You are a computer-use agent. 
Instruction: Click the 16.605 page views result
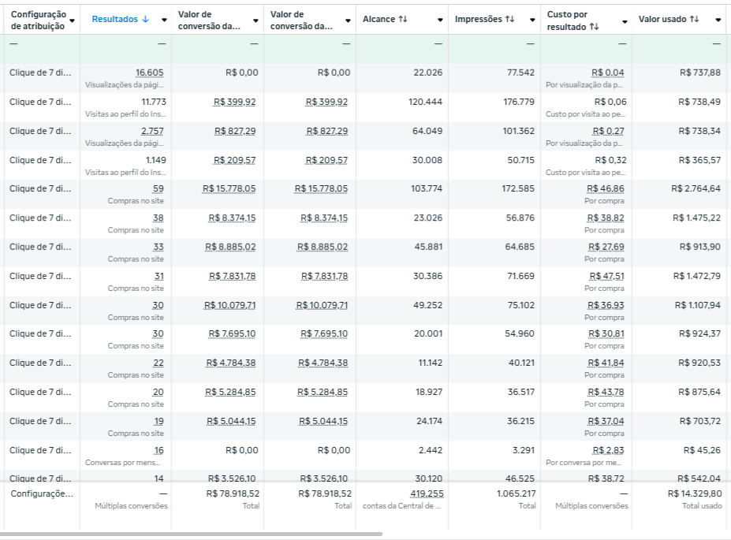tap(149, 73)
